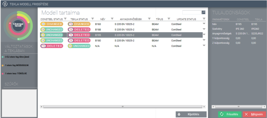
Task: Click CS UNCHANGED badge in the N/A row
Action: pos(79,46)
